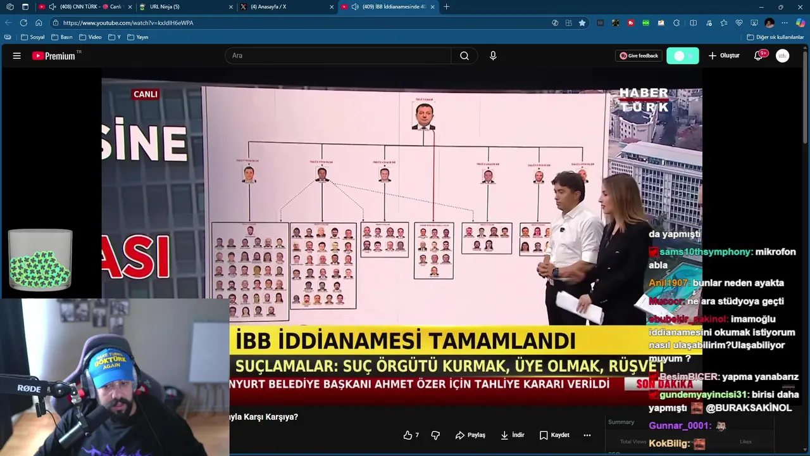
Task: Save the video with Kaydet
Action: pos(555,435)
